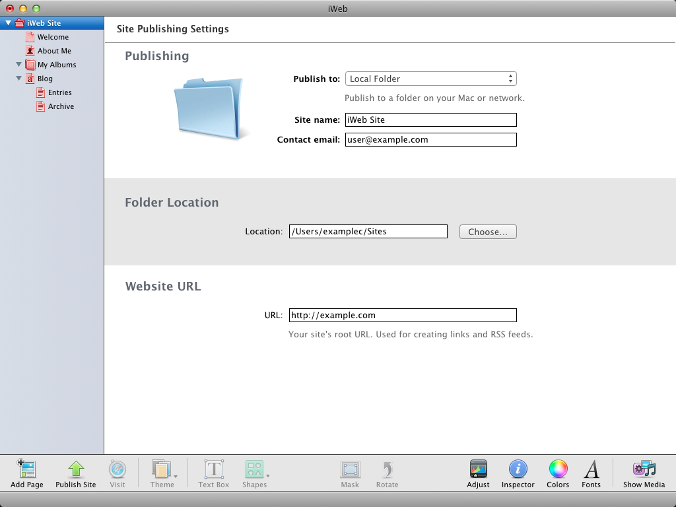The height and width of the screenshot is (507, 676).
Task: Click the Archive page icon
Action: click(x=40, y=106)
